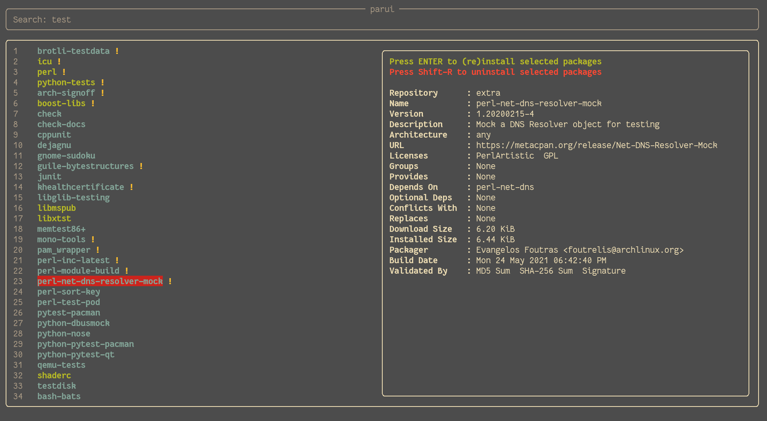This screenshot has height=421, width=767.
Task: Click the Version value 1.20200215-4
Action: pos(505,114)
